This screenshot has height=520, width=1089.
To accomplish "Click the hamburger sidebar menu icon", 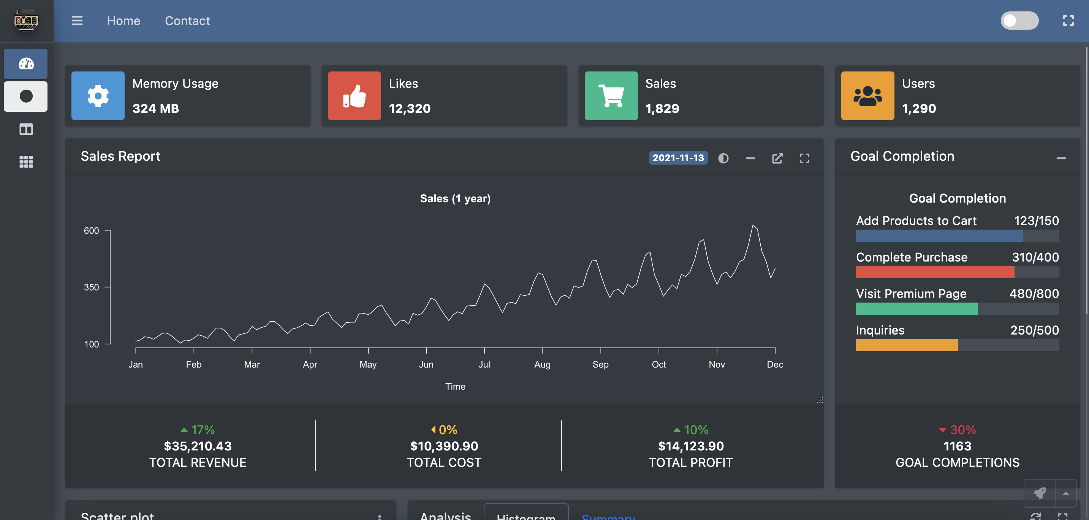I will click(x=77, y=21).
